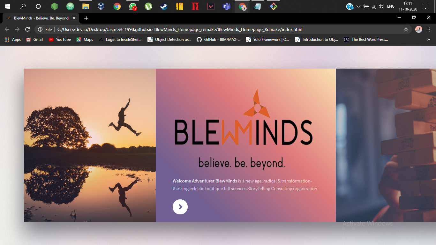436x245 pixels.
Task: Open the Object Detection us... bookmark
Action: 169,40
